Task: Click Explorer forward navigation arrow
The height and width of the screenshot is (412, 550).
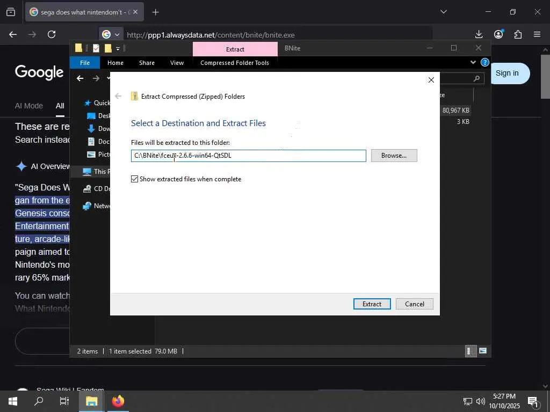Action: (96, 78)
